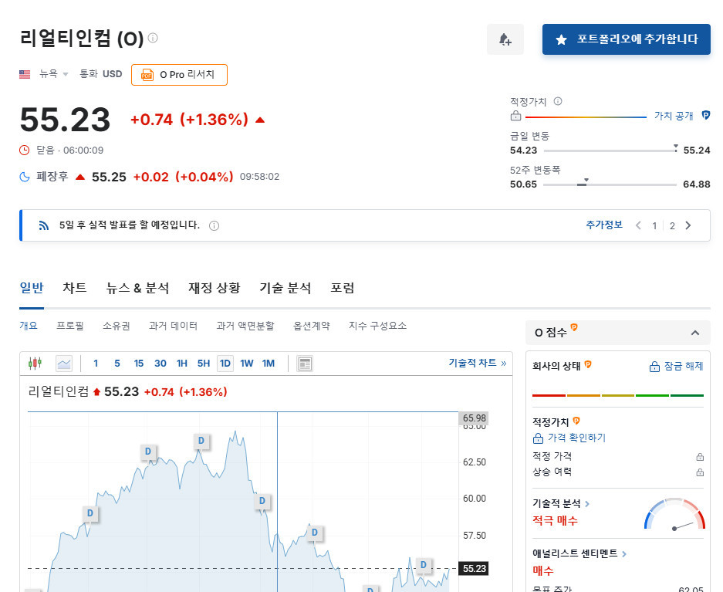Set chart interval to 1M

click(269, 364)
